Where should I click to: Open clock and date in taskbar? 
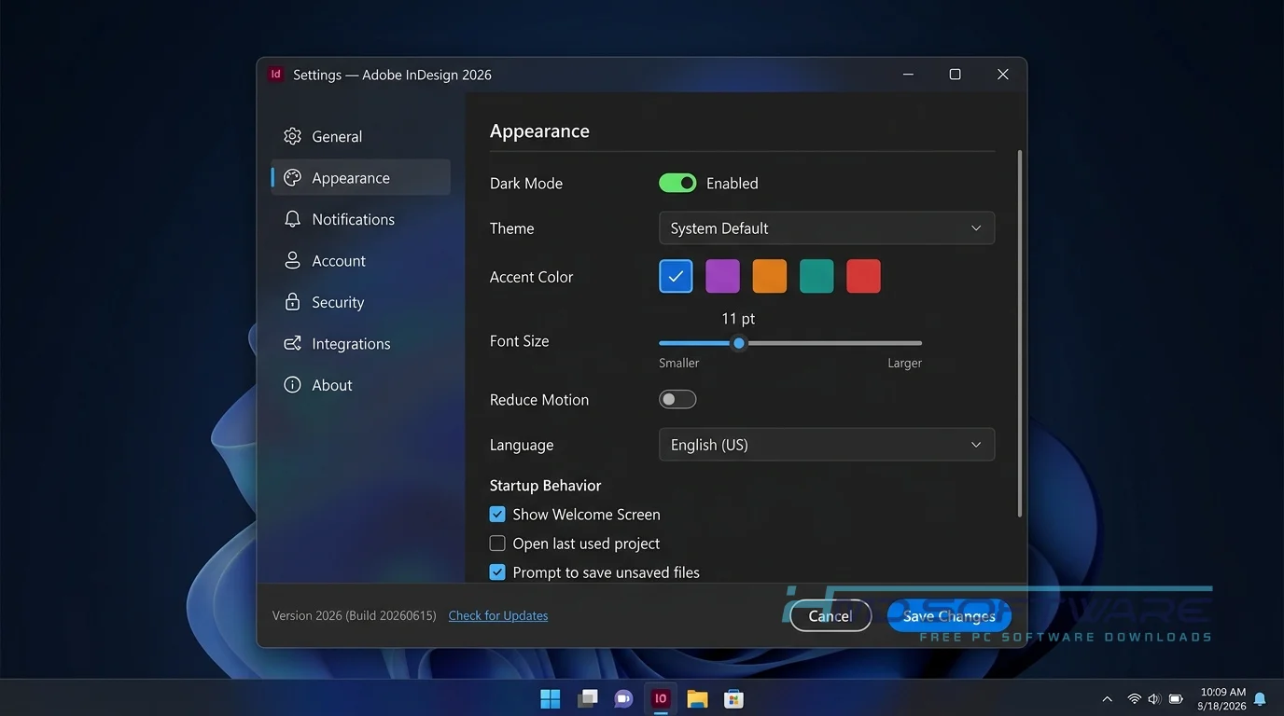pos(1222,699)
